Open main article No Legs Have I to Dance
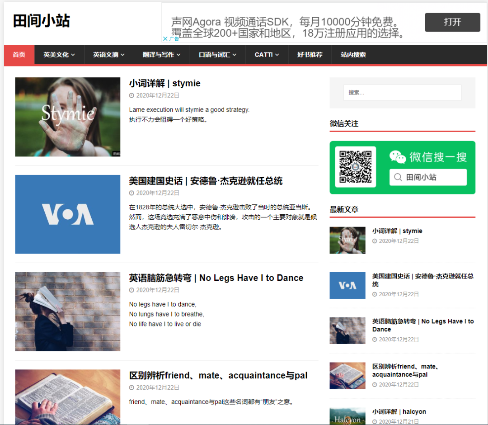 [x=216, y=278]
